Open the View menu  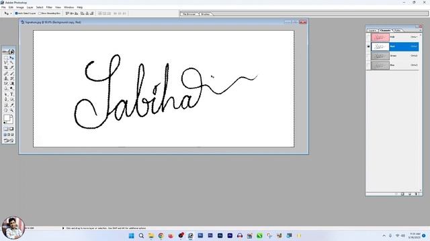58,7
